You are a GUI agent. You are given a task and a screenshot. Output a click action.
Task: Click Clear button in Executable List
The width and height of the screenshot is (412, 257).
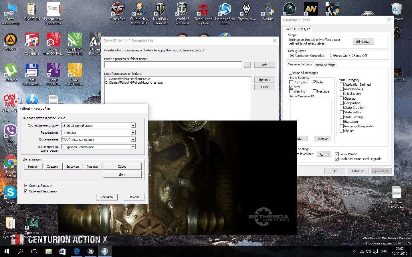click(265, 87)
